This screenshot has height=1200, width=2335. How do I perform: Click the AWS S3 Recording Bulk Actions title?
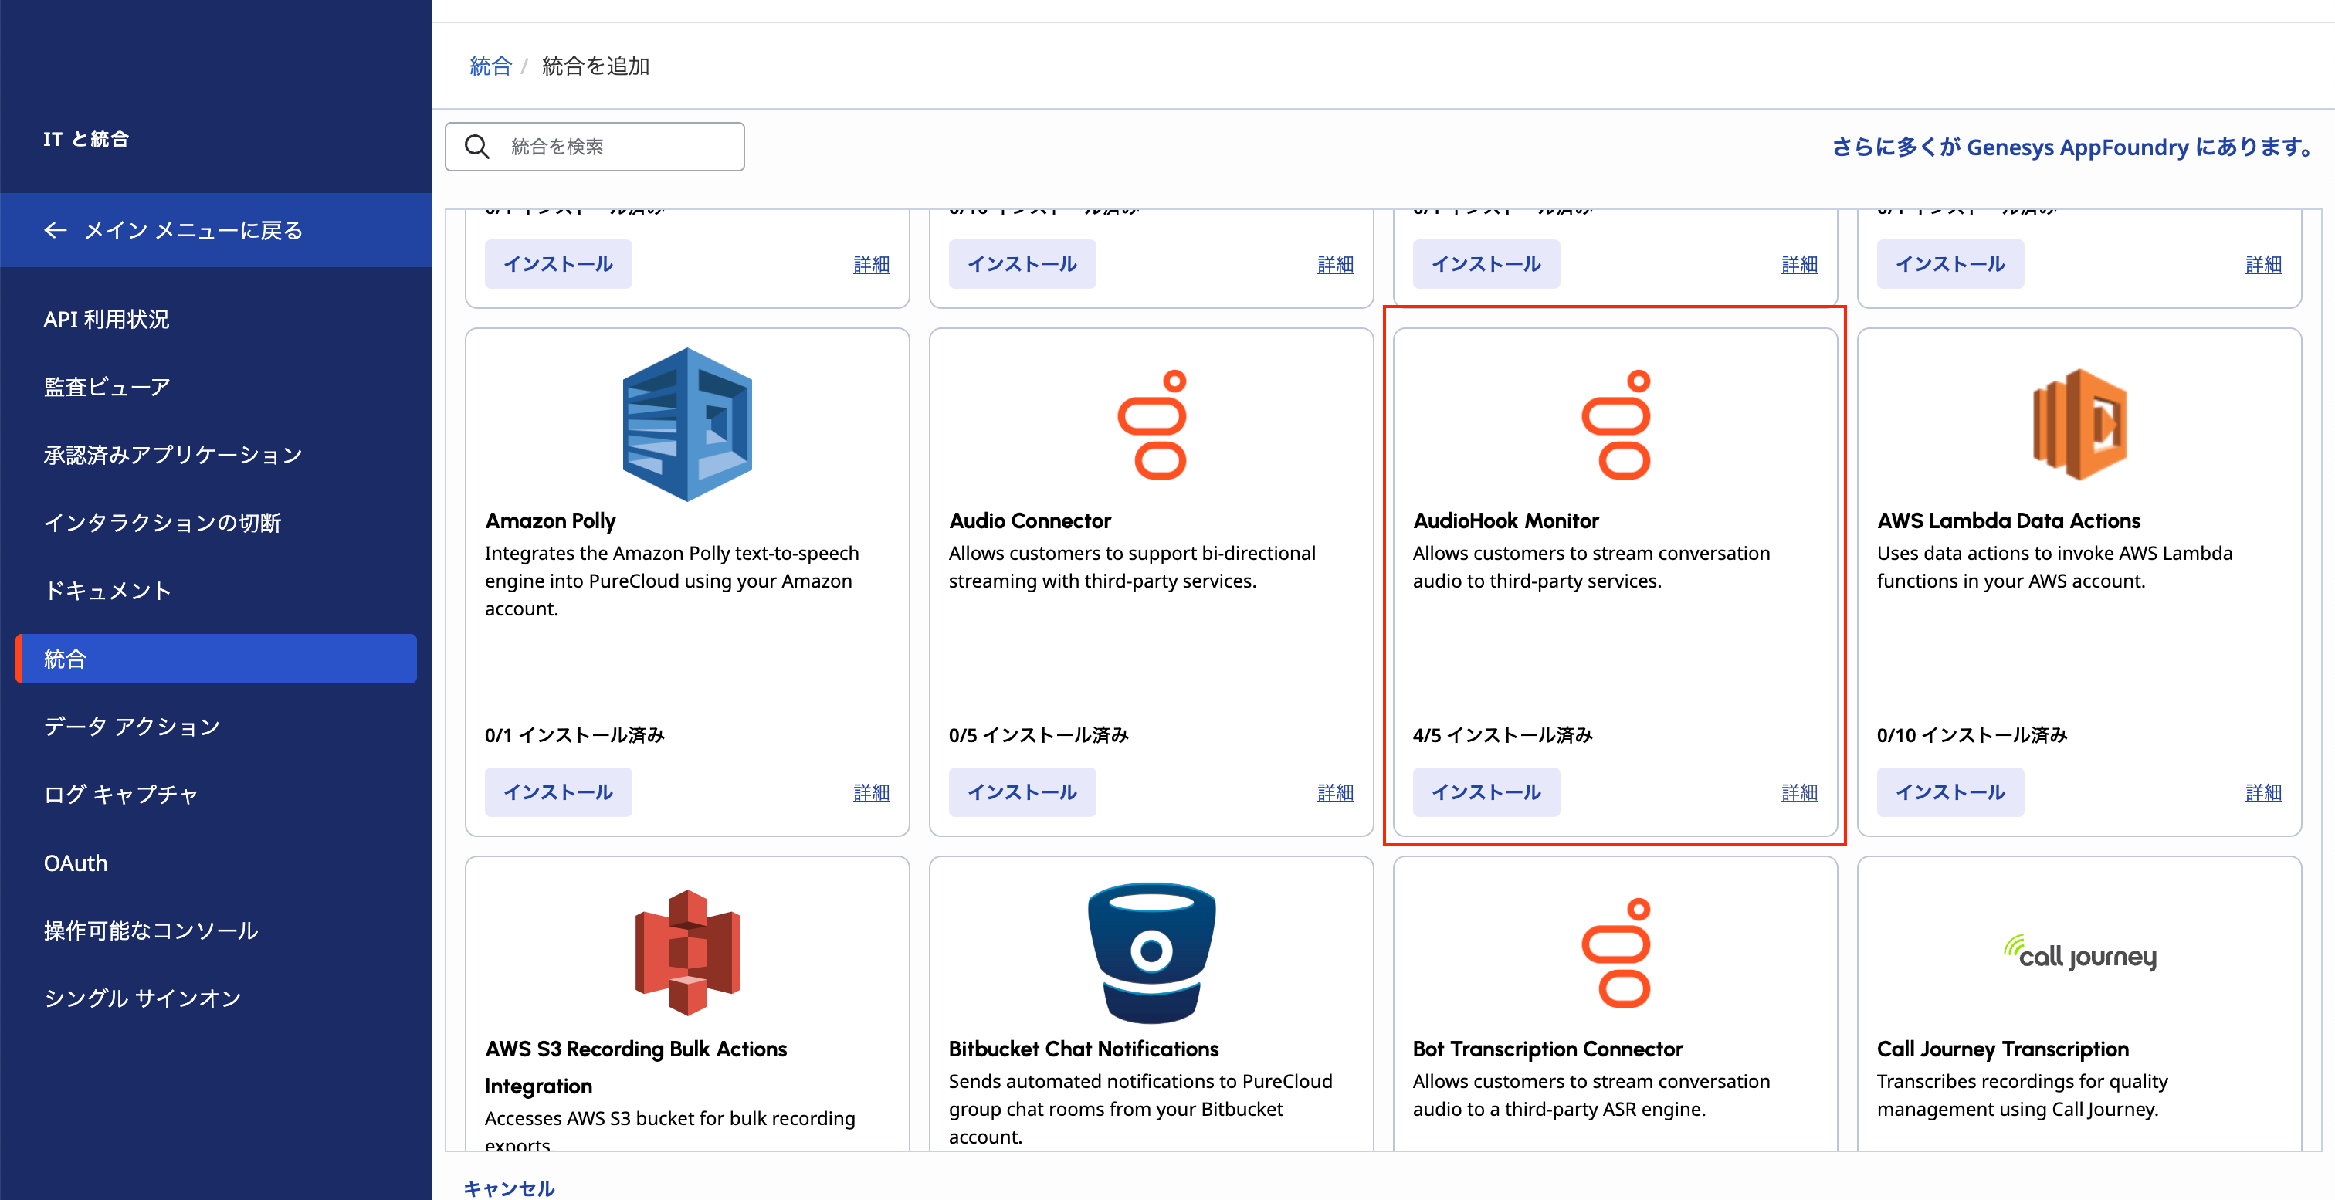click(x=636, y=1068)
